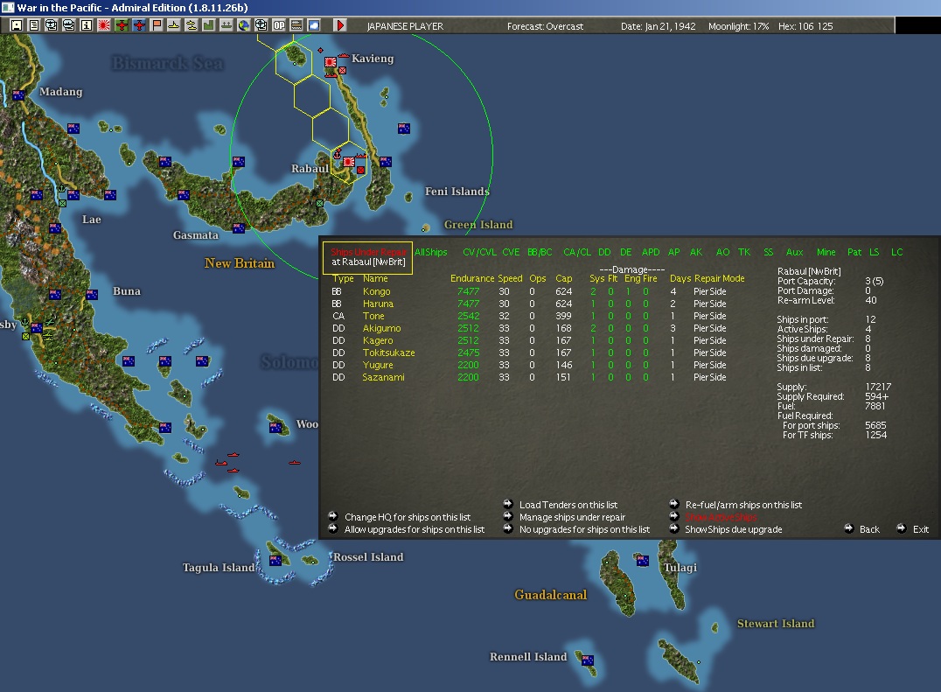This screenshot has height=692, width=941.
Task: Sort list by Repair Mode column
Action: click(720, 278)
